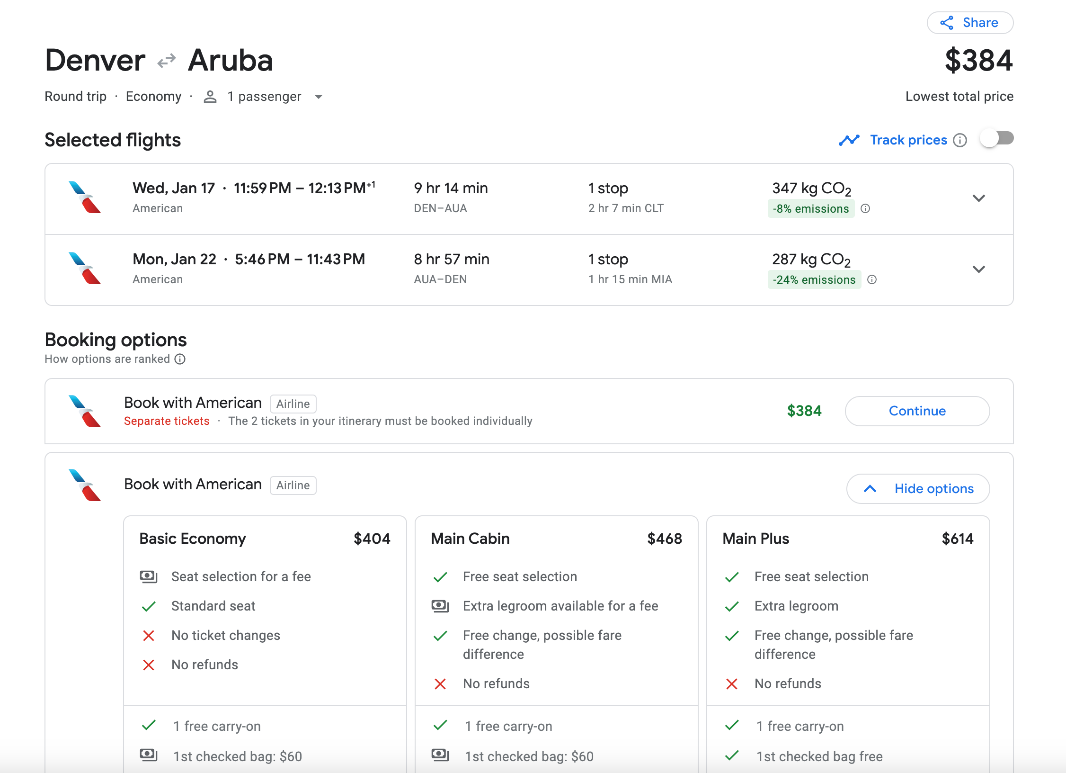The image size is (1066, 773).
Task: Click the Track prices chart icon
Action: click(849, 139)
